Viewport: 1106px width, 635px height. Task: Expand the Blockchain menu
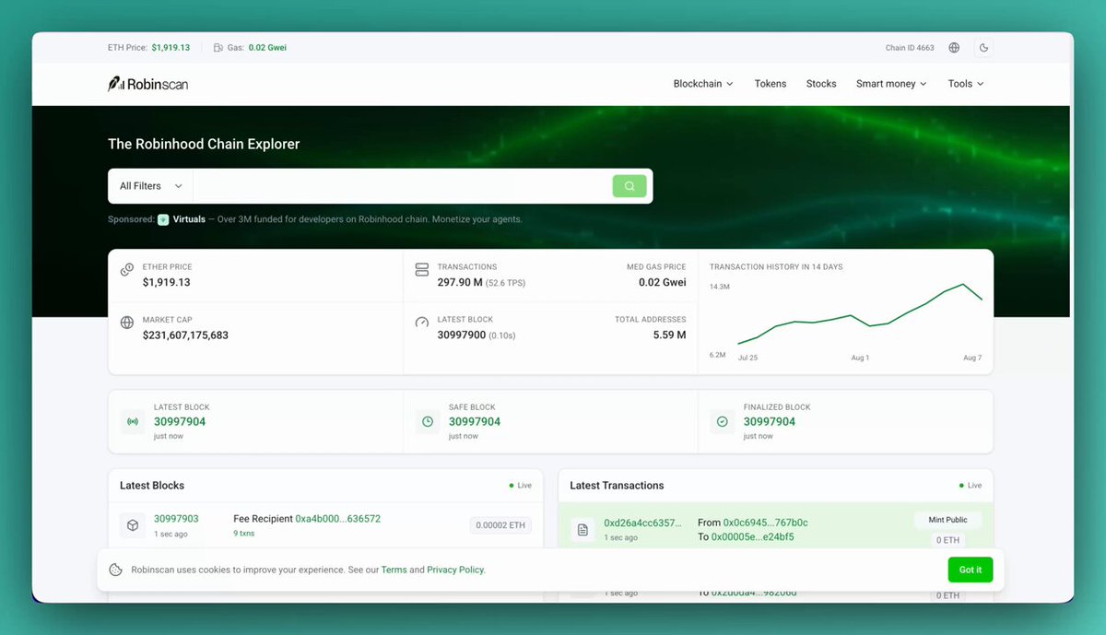[703, 84]
